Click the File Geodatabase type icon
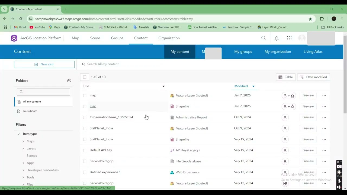This screenshot has height=195, width=347. 172,161
